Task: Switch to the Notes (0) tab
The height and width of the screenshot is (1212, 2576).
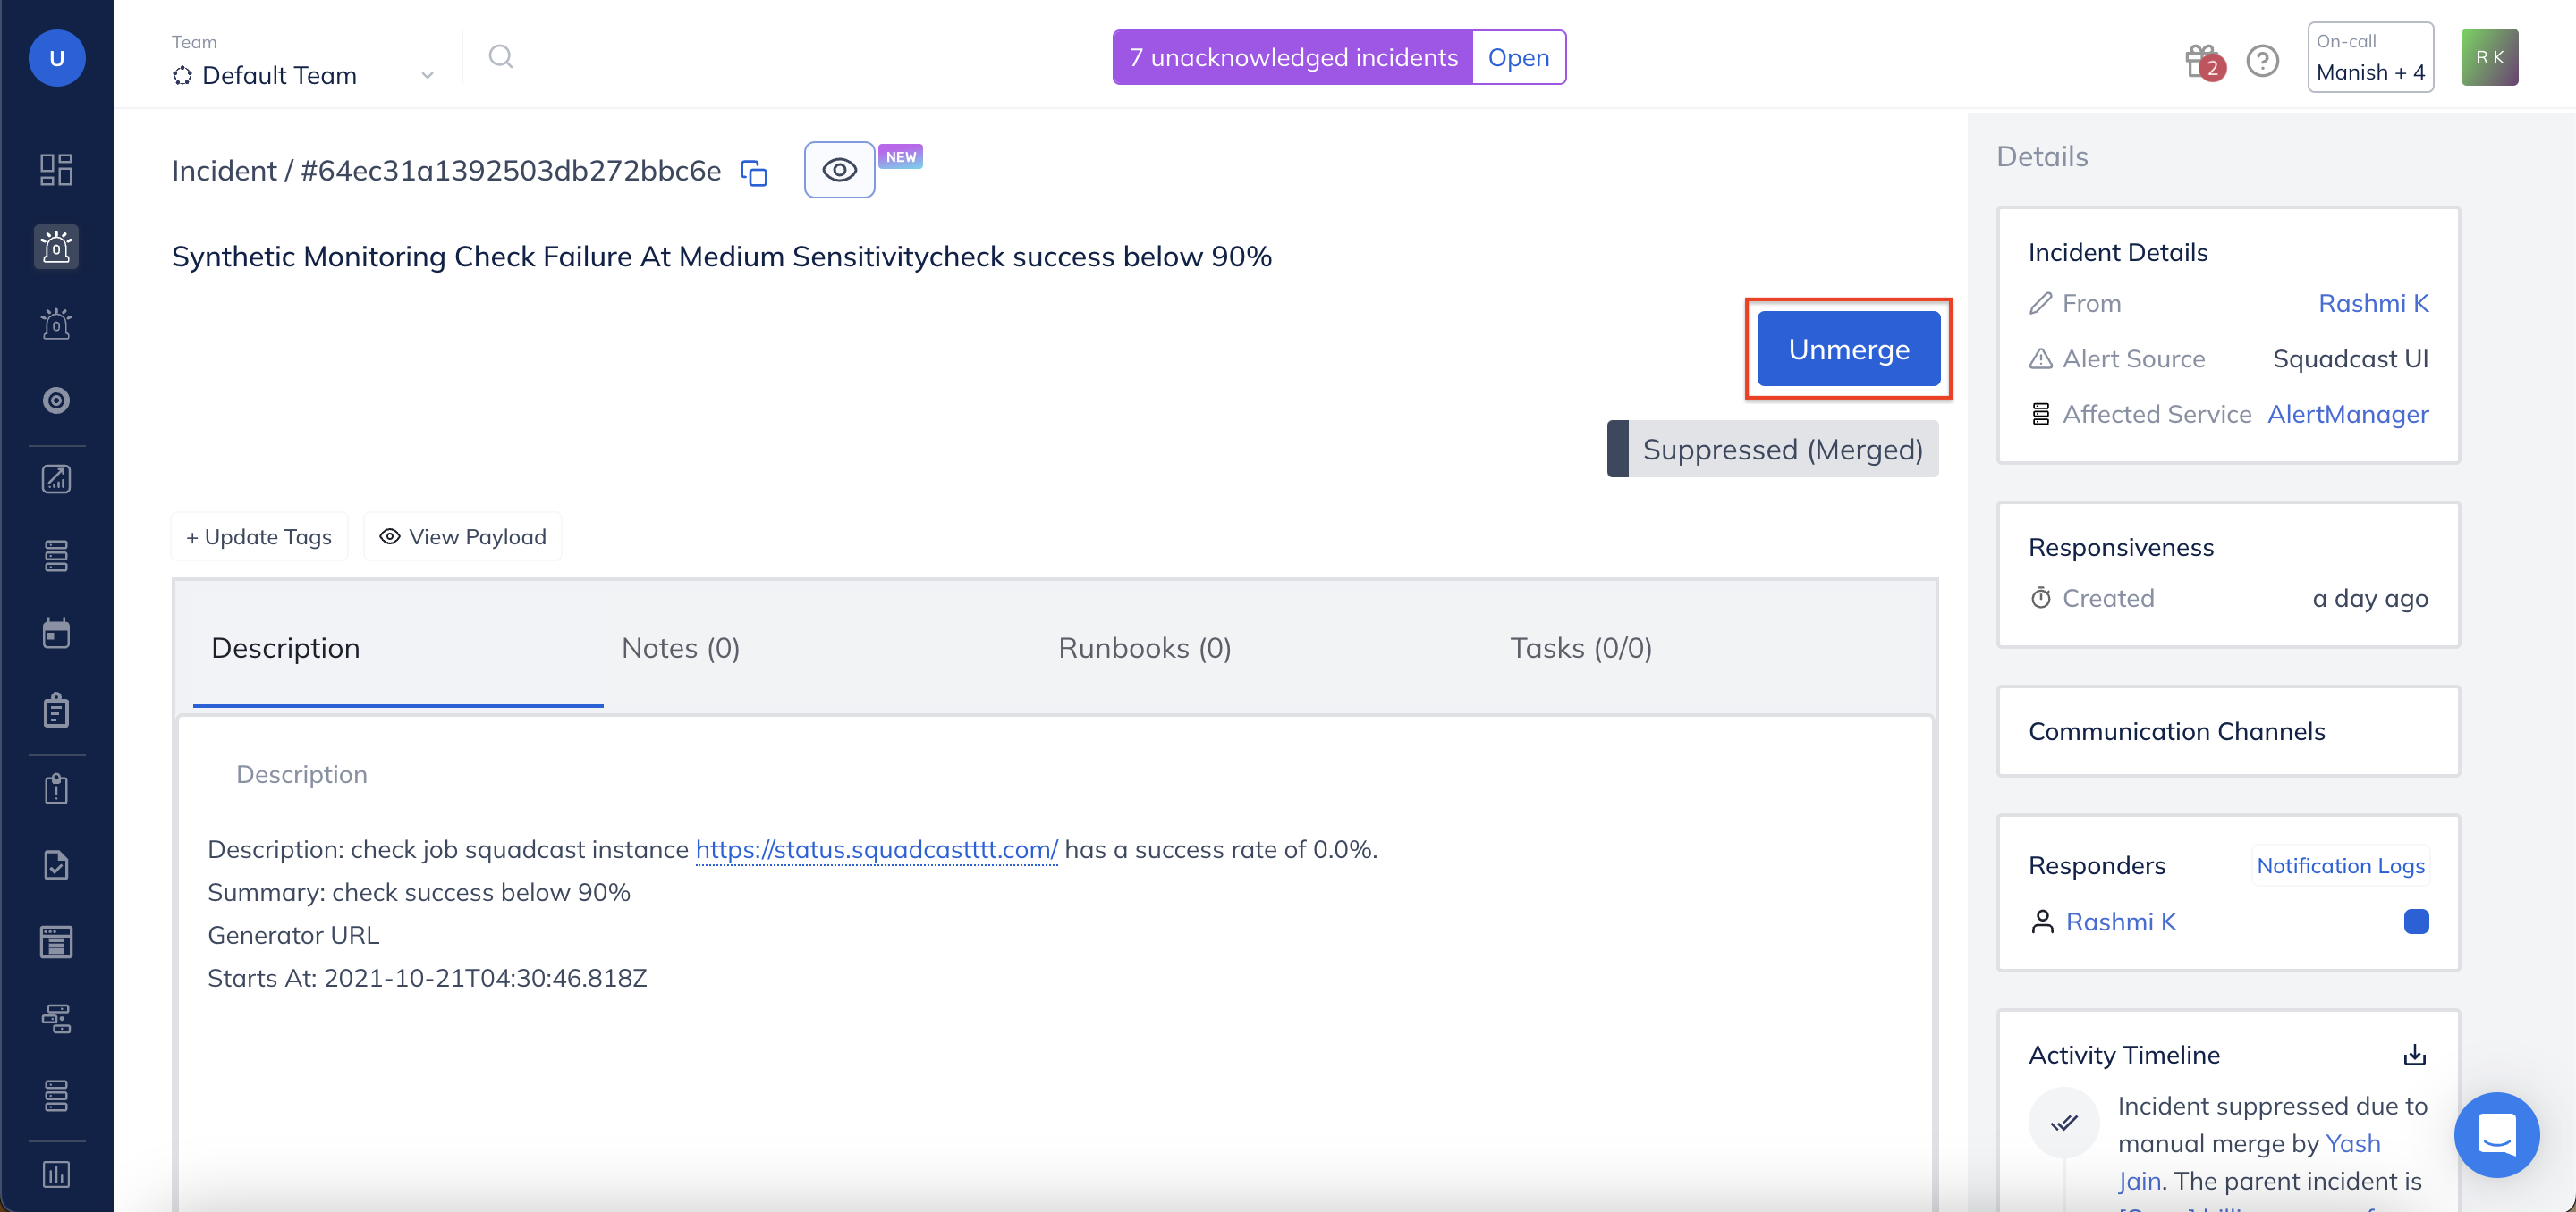Action: point(680,647)
